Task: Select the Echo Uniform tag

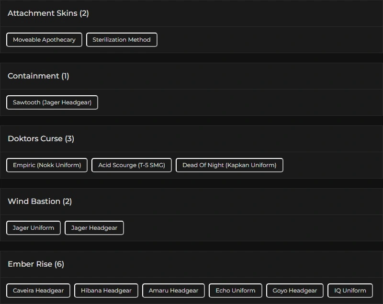Action: 236,291
